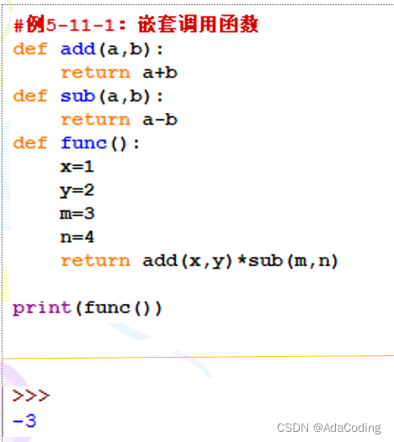This screenshot has height=442, width=394.
Task: Click the line 'return a+b'
Action: (x=119, y=73)
